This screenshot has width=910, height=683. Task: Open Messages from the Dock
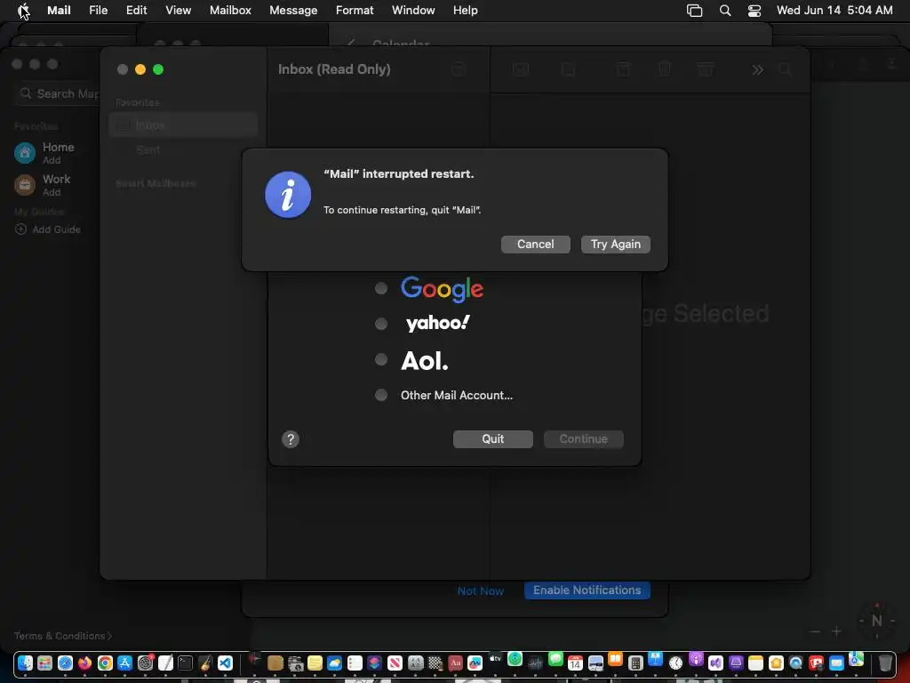coord(555,659)
